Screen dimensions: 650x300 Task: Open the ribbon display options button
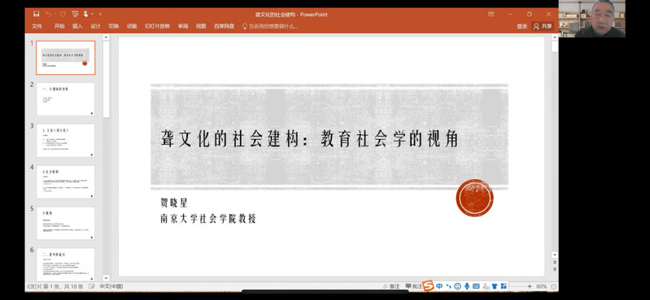(491, 14)
